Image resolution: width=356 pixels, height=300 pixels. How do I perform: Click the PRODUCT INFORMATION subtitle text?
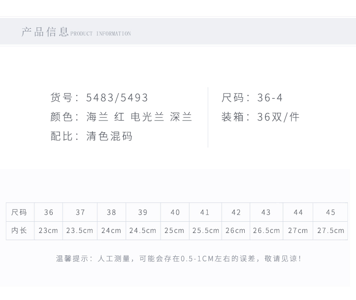(100, 34)
